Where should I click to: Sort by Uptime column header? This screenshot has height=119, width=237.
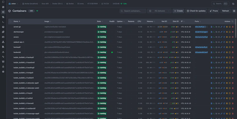[121, 21]
